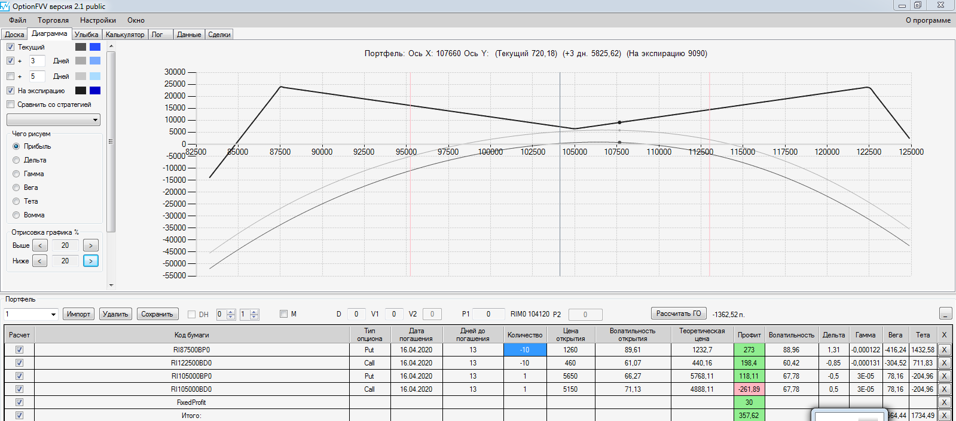This screenshot has width=956, height=421.
Task: Open 'О программе' menu item
Action: 928,20
